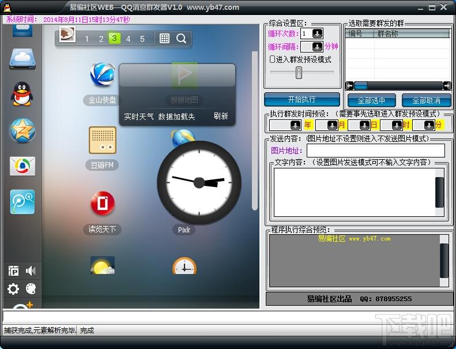Click the 文字内容 vertical scrollbar
The width and height of the screenshot is (456, 349).
coord(440,193)
